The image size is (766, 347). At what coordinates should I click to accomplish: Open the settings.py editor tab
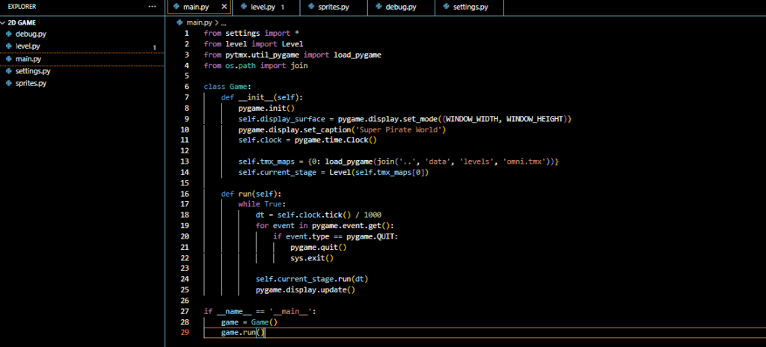[472, 7]
